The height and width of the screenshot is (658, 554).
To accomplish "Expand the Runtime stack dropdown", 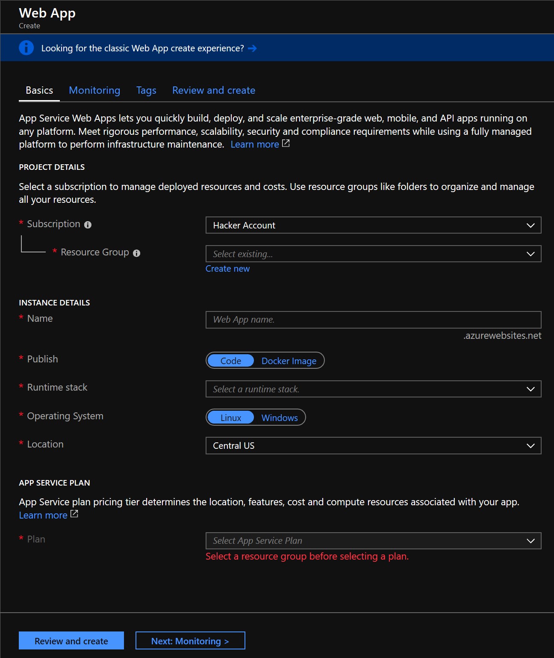I will (373, 389).
